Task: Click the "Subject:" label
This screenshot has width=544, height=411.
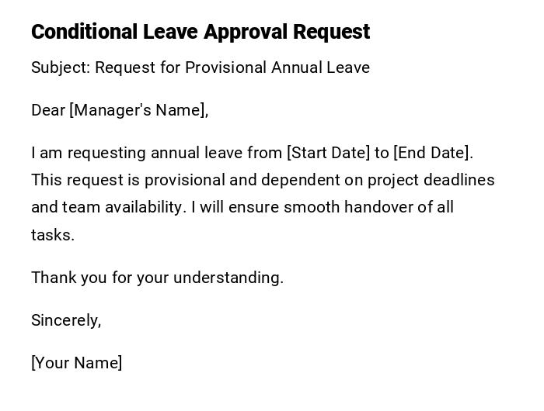Action: (x=61, y=67)
